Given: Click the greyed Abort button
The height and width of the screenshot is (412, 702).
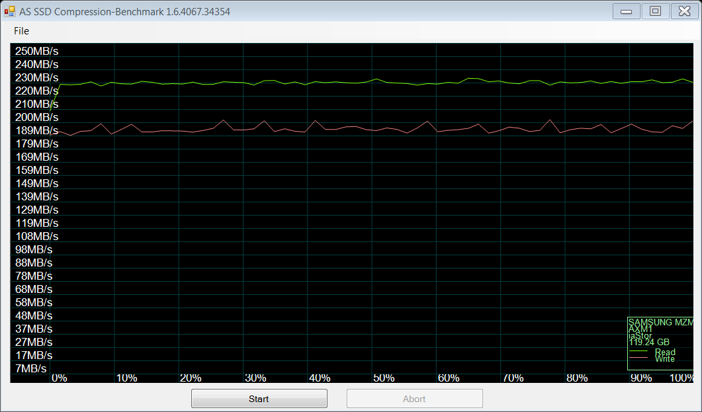Looking at the screenshot, I should click(x=415, y=399).
